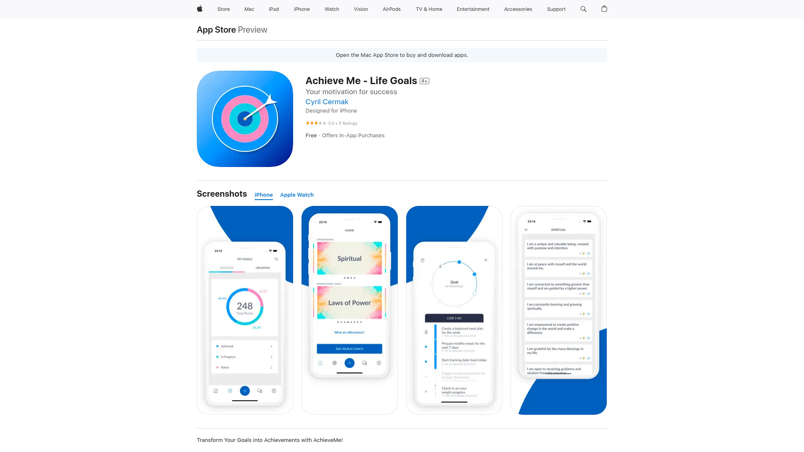804x452 pixels.
Task: Switch to the Apple Watch screenshots tab
Action: click(x=296, y=195)
